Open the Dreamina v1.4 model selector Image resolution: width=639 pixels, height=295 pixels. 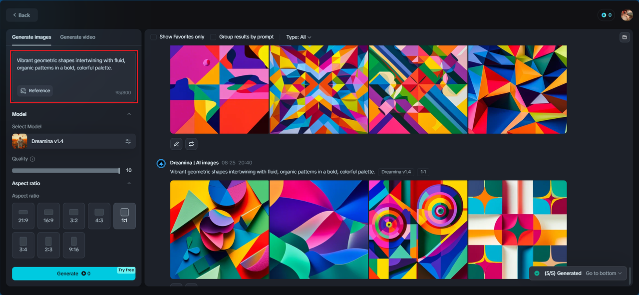pyautogui.click(x=73, y=141)
